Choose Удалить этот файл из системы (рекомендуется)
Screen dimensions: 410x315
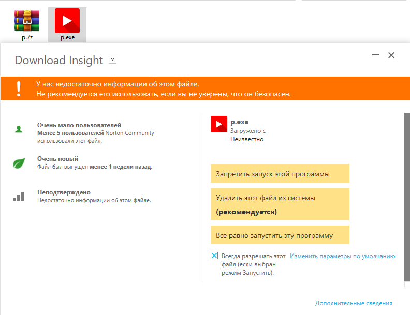[280, 204]
